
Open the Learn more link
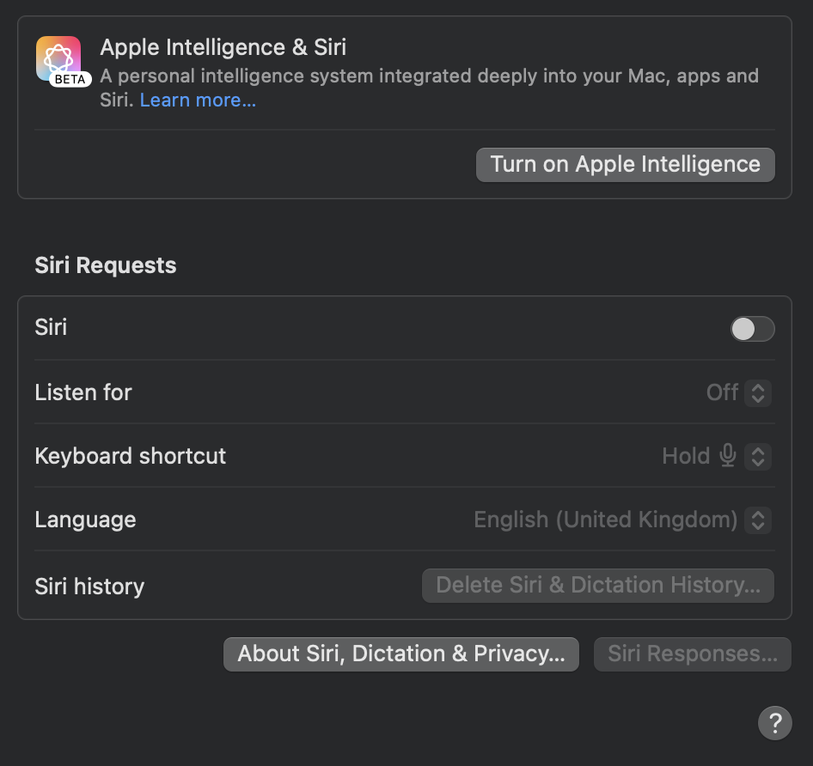click(x=198, y=100)
